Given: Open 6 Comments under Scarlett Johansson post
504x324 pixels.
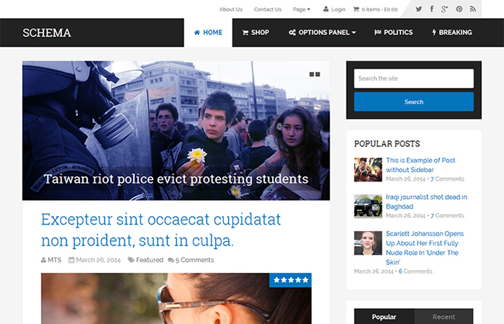Looking at the screenshot, I should click(415, 271).
